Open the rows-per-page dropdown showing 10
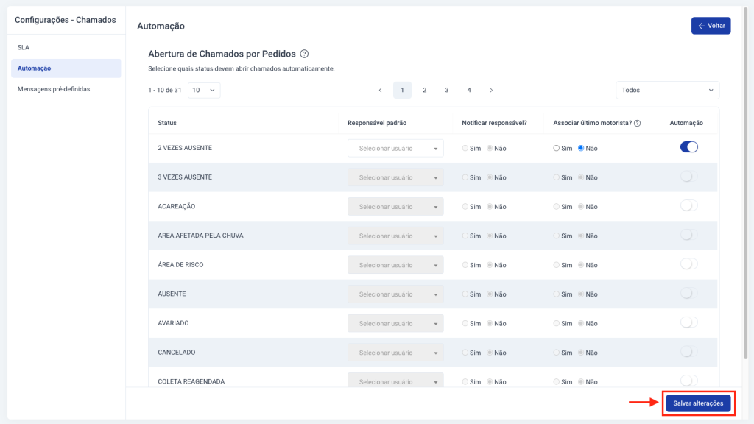Viewport: 754px width, 424px height. point(204,90)
